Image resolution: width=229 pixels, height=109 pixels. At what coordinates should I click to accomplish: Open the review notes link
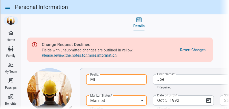click(79, 55)
